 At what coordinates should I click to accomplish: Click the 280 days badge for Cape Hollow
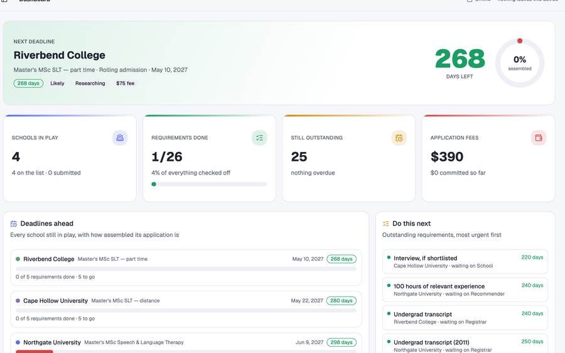pos(342,301)
